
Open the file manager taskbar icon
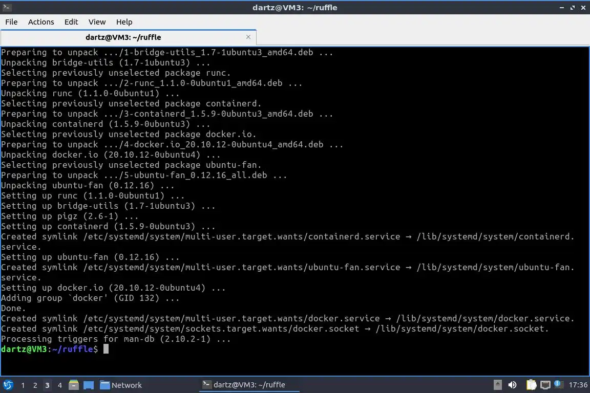(x=74, y=385)
